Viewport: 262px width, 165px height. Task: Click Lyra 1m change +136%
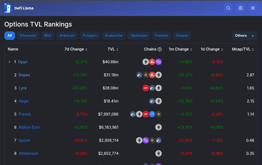click(x=186, y=88)
